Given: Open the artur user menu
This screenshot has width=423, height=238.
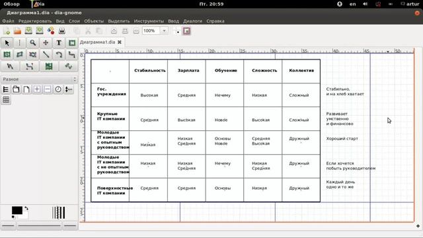Looking at the screenshot, I should tap(410, 4).
